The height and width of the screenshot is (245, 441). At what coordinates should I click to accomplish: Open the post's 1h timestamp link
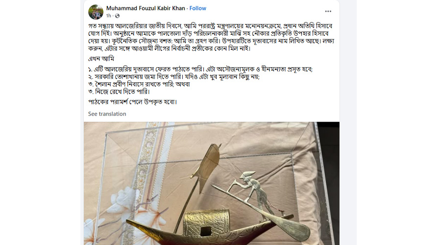tap(109, 16)
